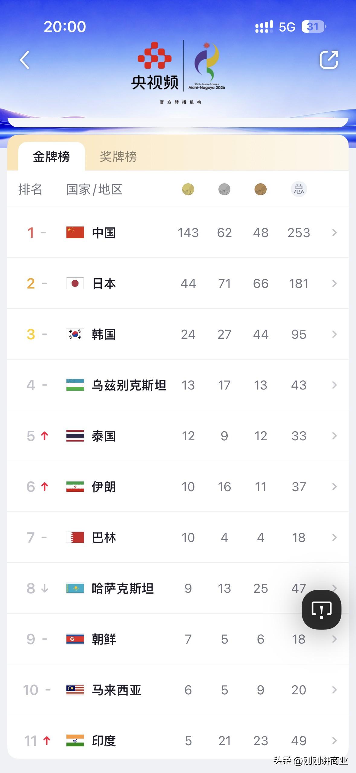Viewport: 356px width, 773px height.
Task: Click the bronze medal column icon
Action: (x=261, y=189)
